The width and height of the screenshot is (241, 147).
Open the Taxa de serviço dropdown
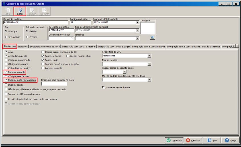[149, 64]
